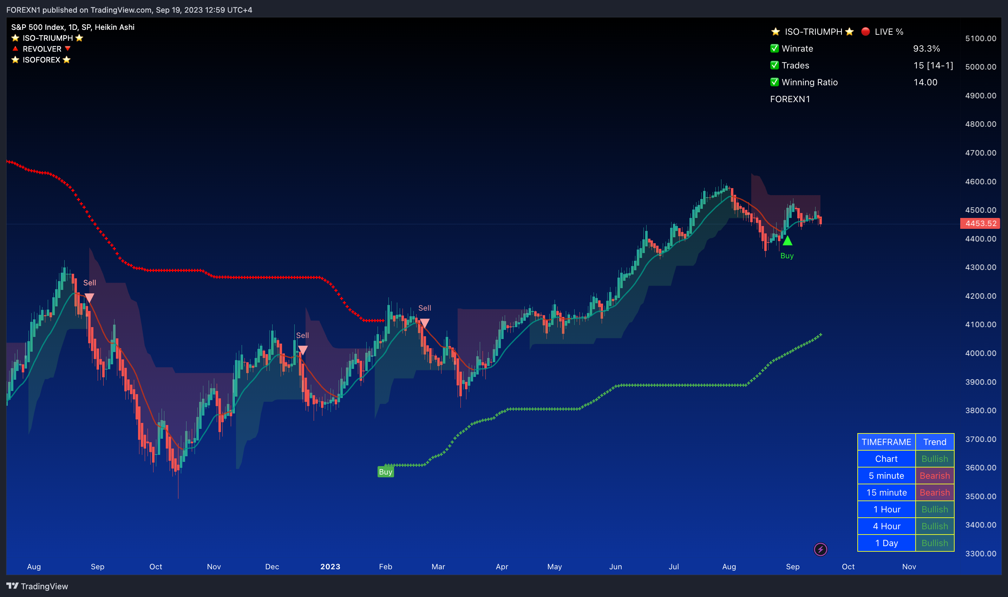Click the Sell marker near late December
This screenshot has height=597, width=1008.
coord(303,350)
